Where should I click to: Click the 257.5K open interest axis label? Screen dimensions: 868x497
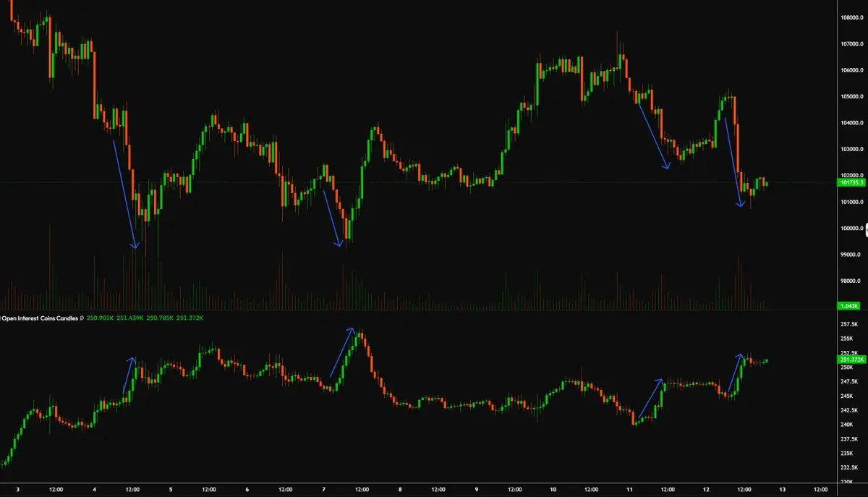(x=849, y=324)
